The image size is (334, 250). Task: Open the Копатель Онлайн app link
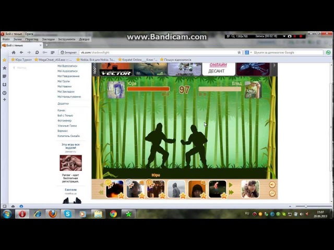click(x=68, y=136)
